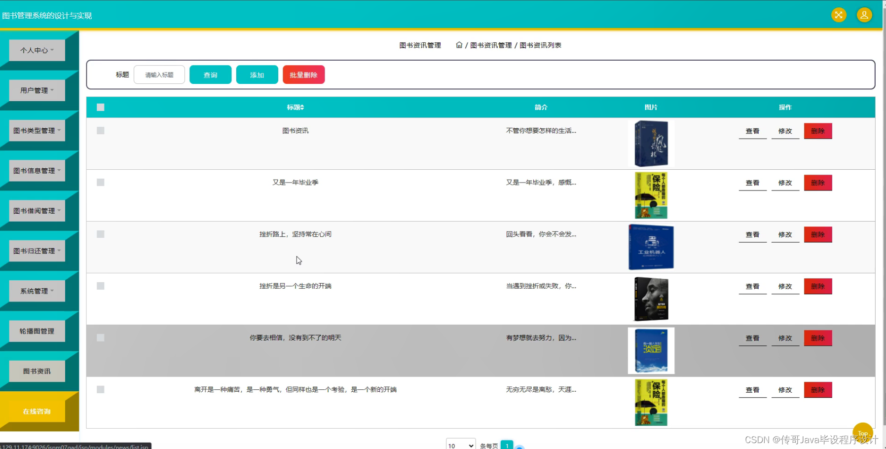The image size is (886, 449).
Task: Open 查看 for the 图书资讯 row
Action: coord(752,131)
